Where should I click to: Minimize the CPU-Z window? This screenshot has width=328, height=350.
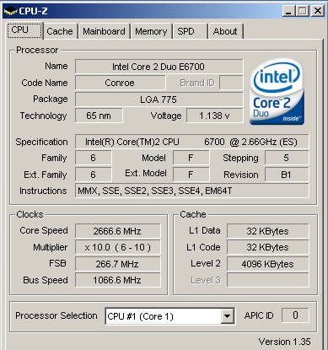click(x=288, y=11)
